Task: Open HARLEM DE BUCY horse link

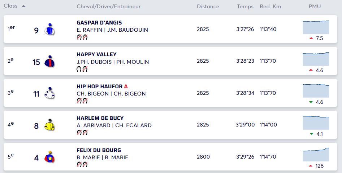Action: coord(100,118)
